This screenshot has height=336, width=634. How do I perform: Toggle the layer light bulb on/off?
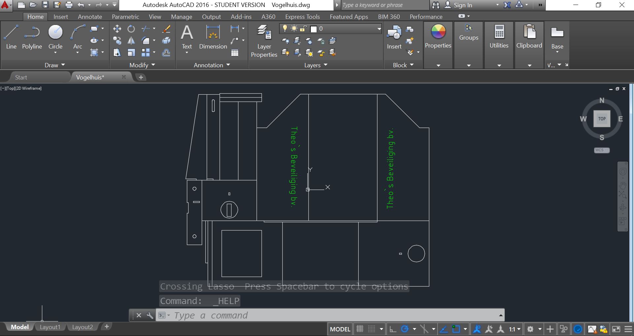pos(285,29)
